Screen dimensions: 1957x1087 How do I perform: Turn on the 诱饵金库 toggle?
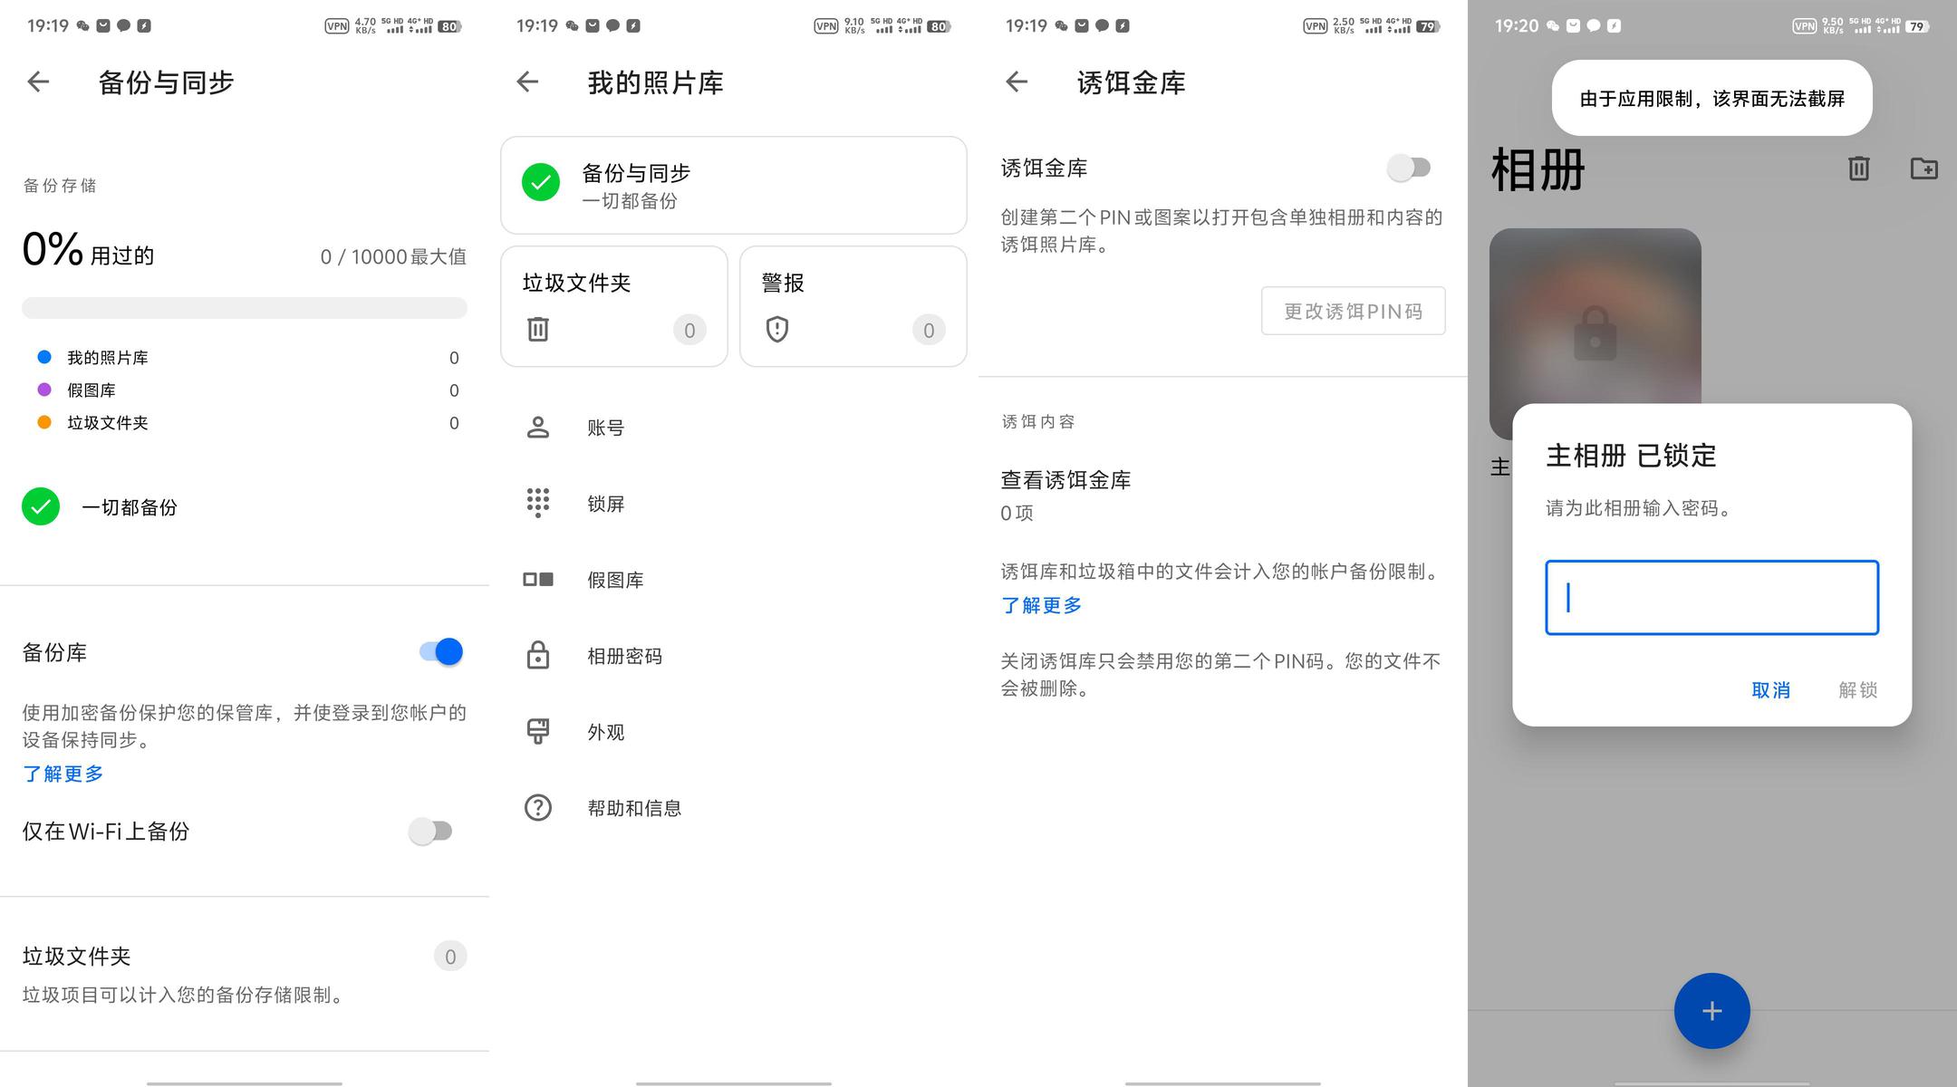click(1409, 168)
